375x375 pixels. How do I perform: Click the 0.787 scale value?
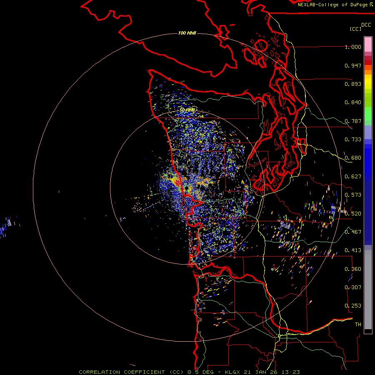tap(353, 121)
